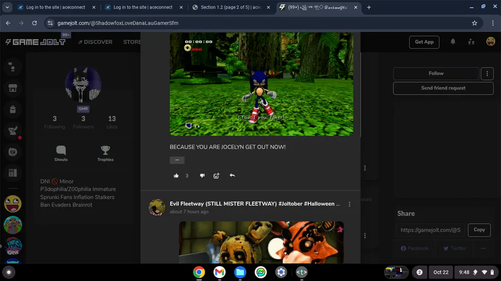The width and height of the screenshot is (501, 281).
Task: Open the user avatar menu in top bar
Action: (x=490, y=42)
